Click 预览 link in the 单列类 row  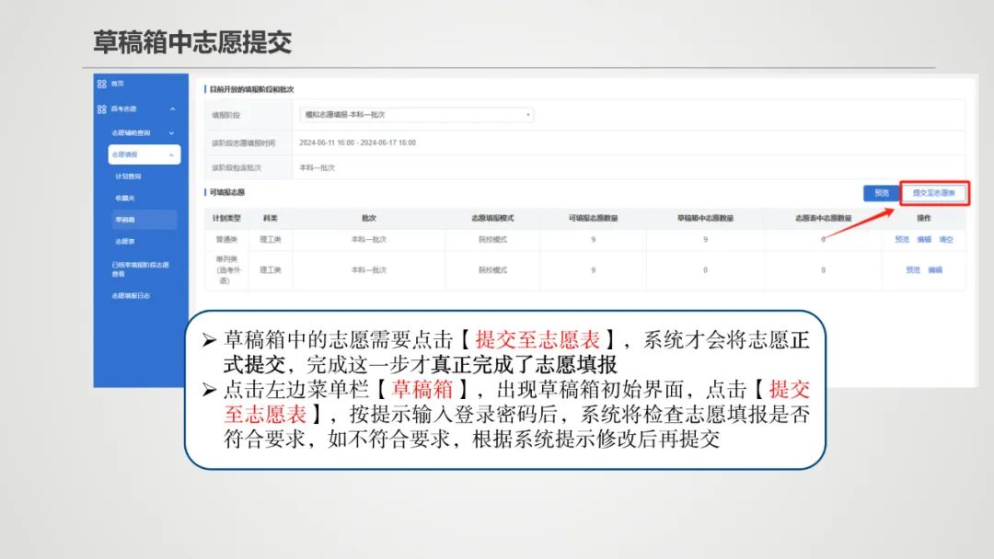tap(913, 269)
